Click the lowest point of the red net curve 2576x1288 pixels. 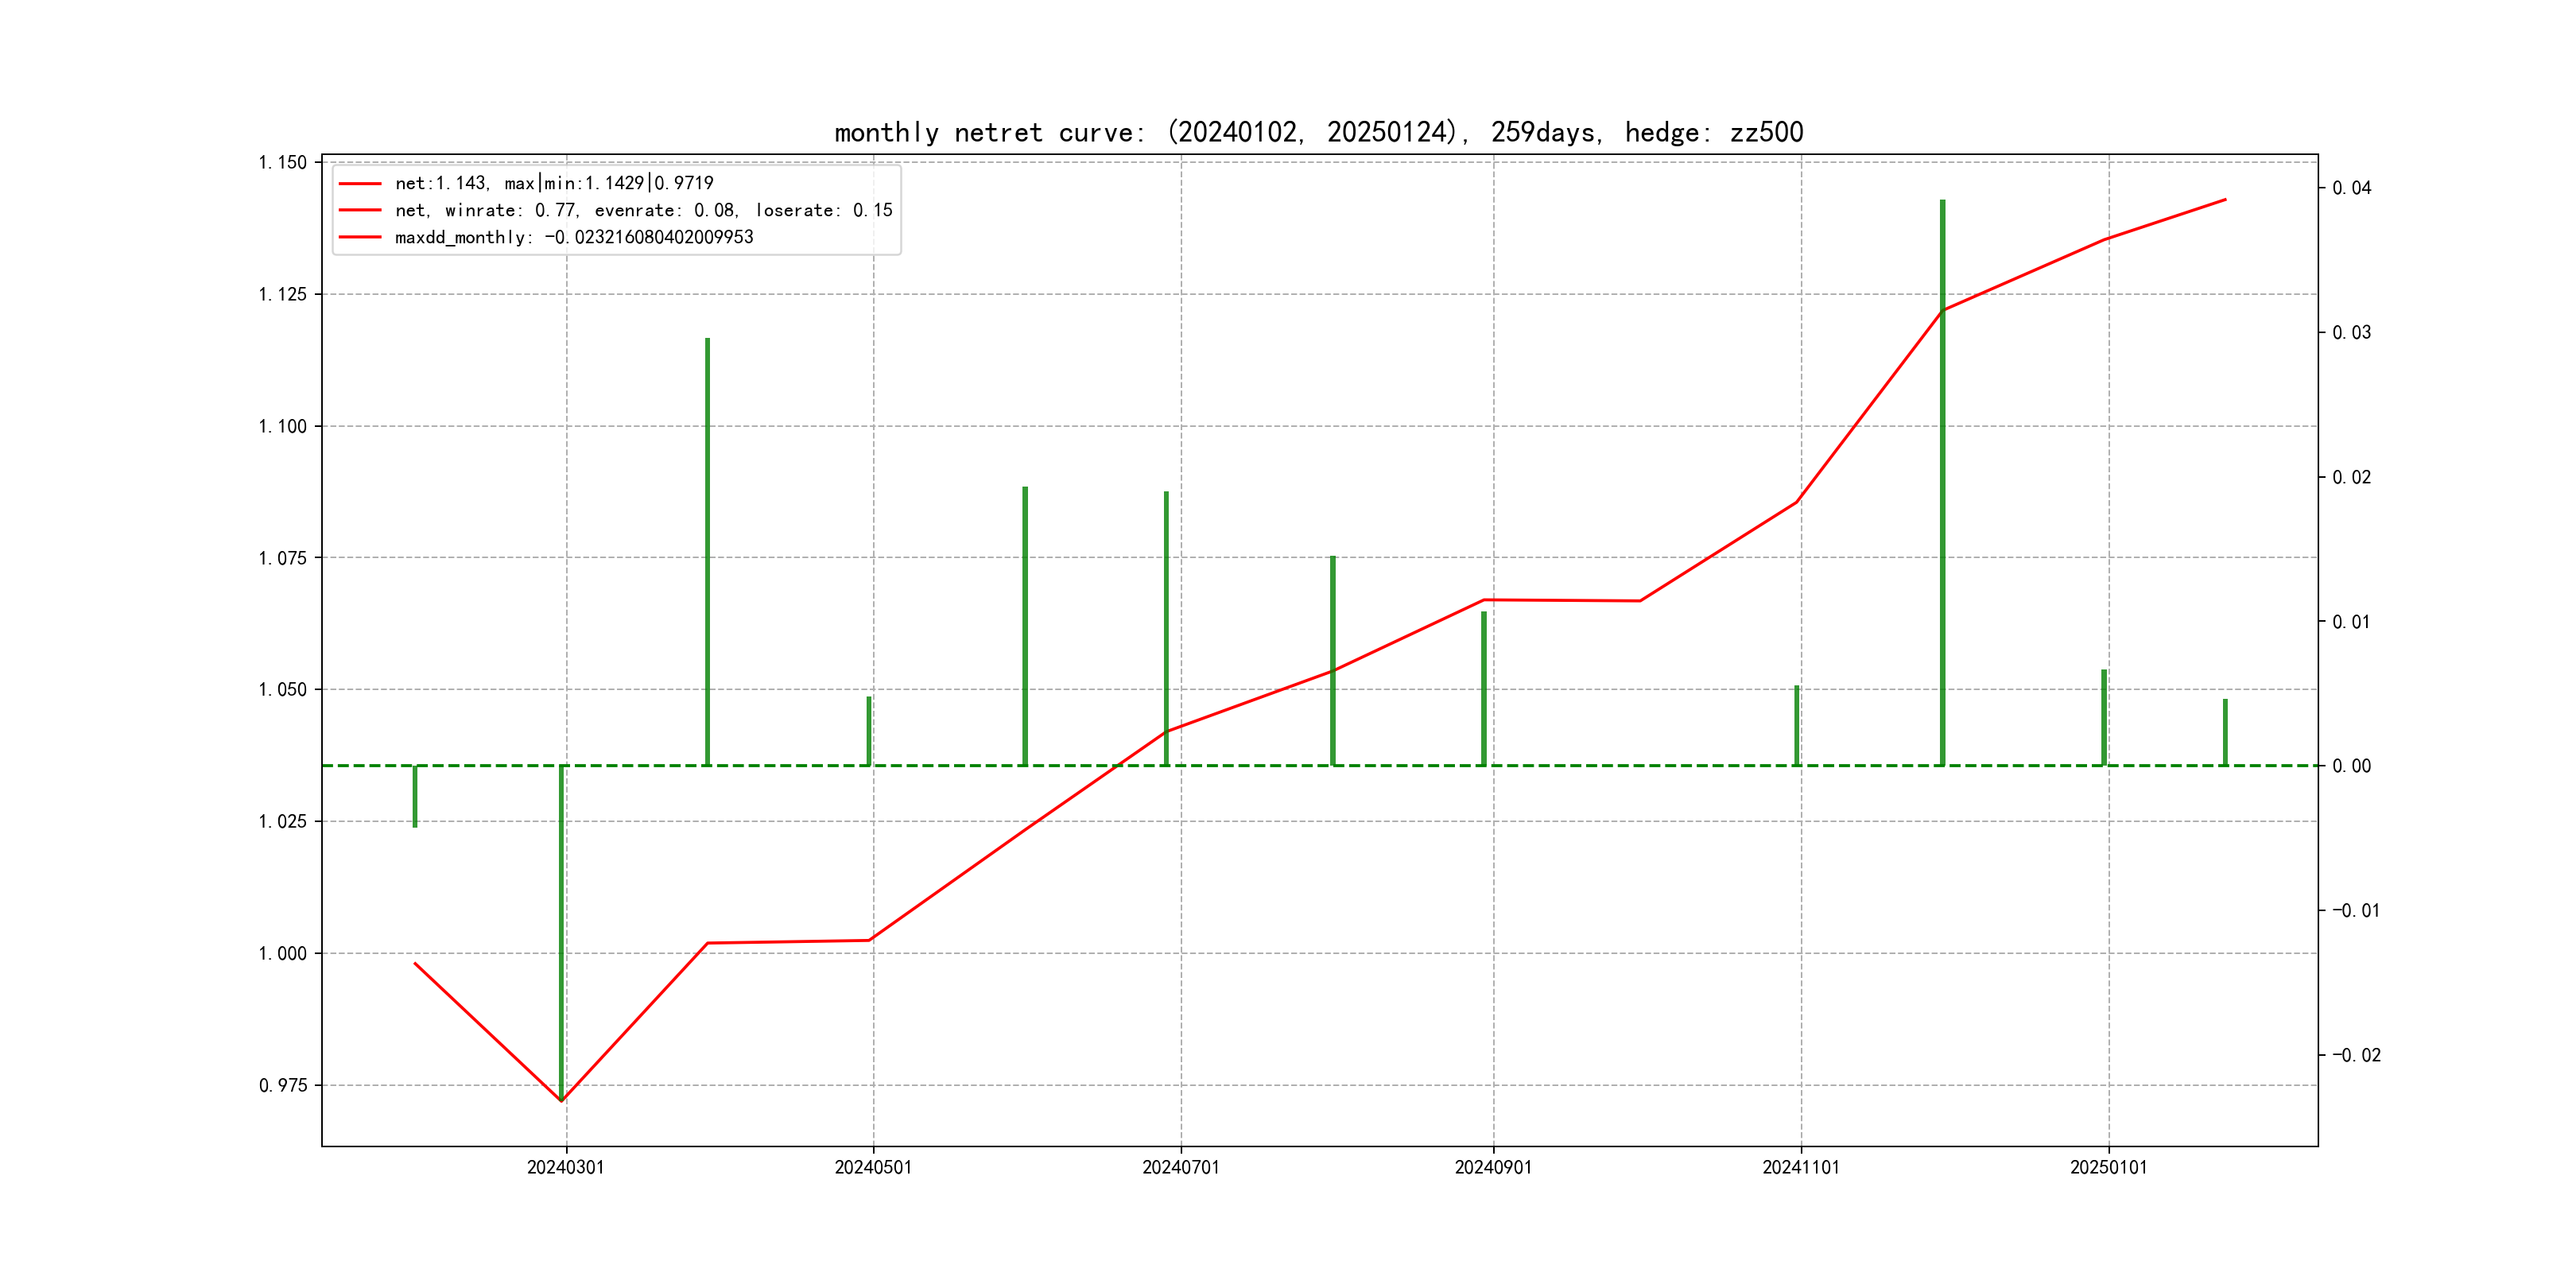coord(562,1100)
